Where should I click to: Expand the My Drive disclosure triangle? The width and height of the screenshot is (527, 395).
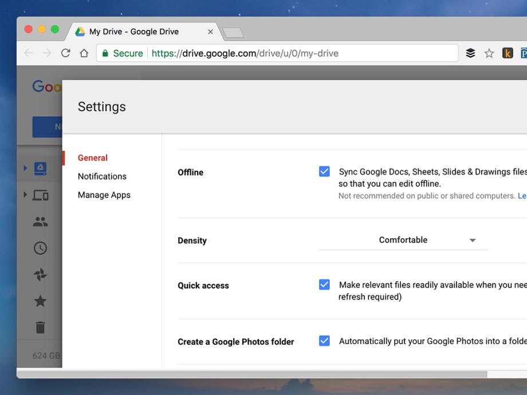25,168
